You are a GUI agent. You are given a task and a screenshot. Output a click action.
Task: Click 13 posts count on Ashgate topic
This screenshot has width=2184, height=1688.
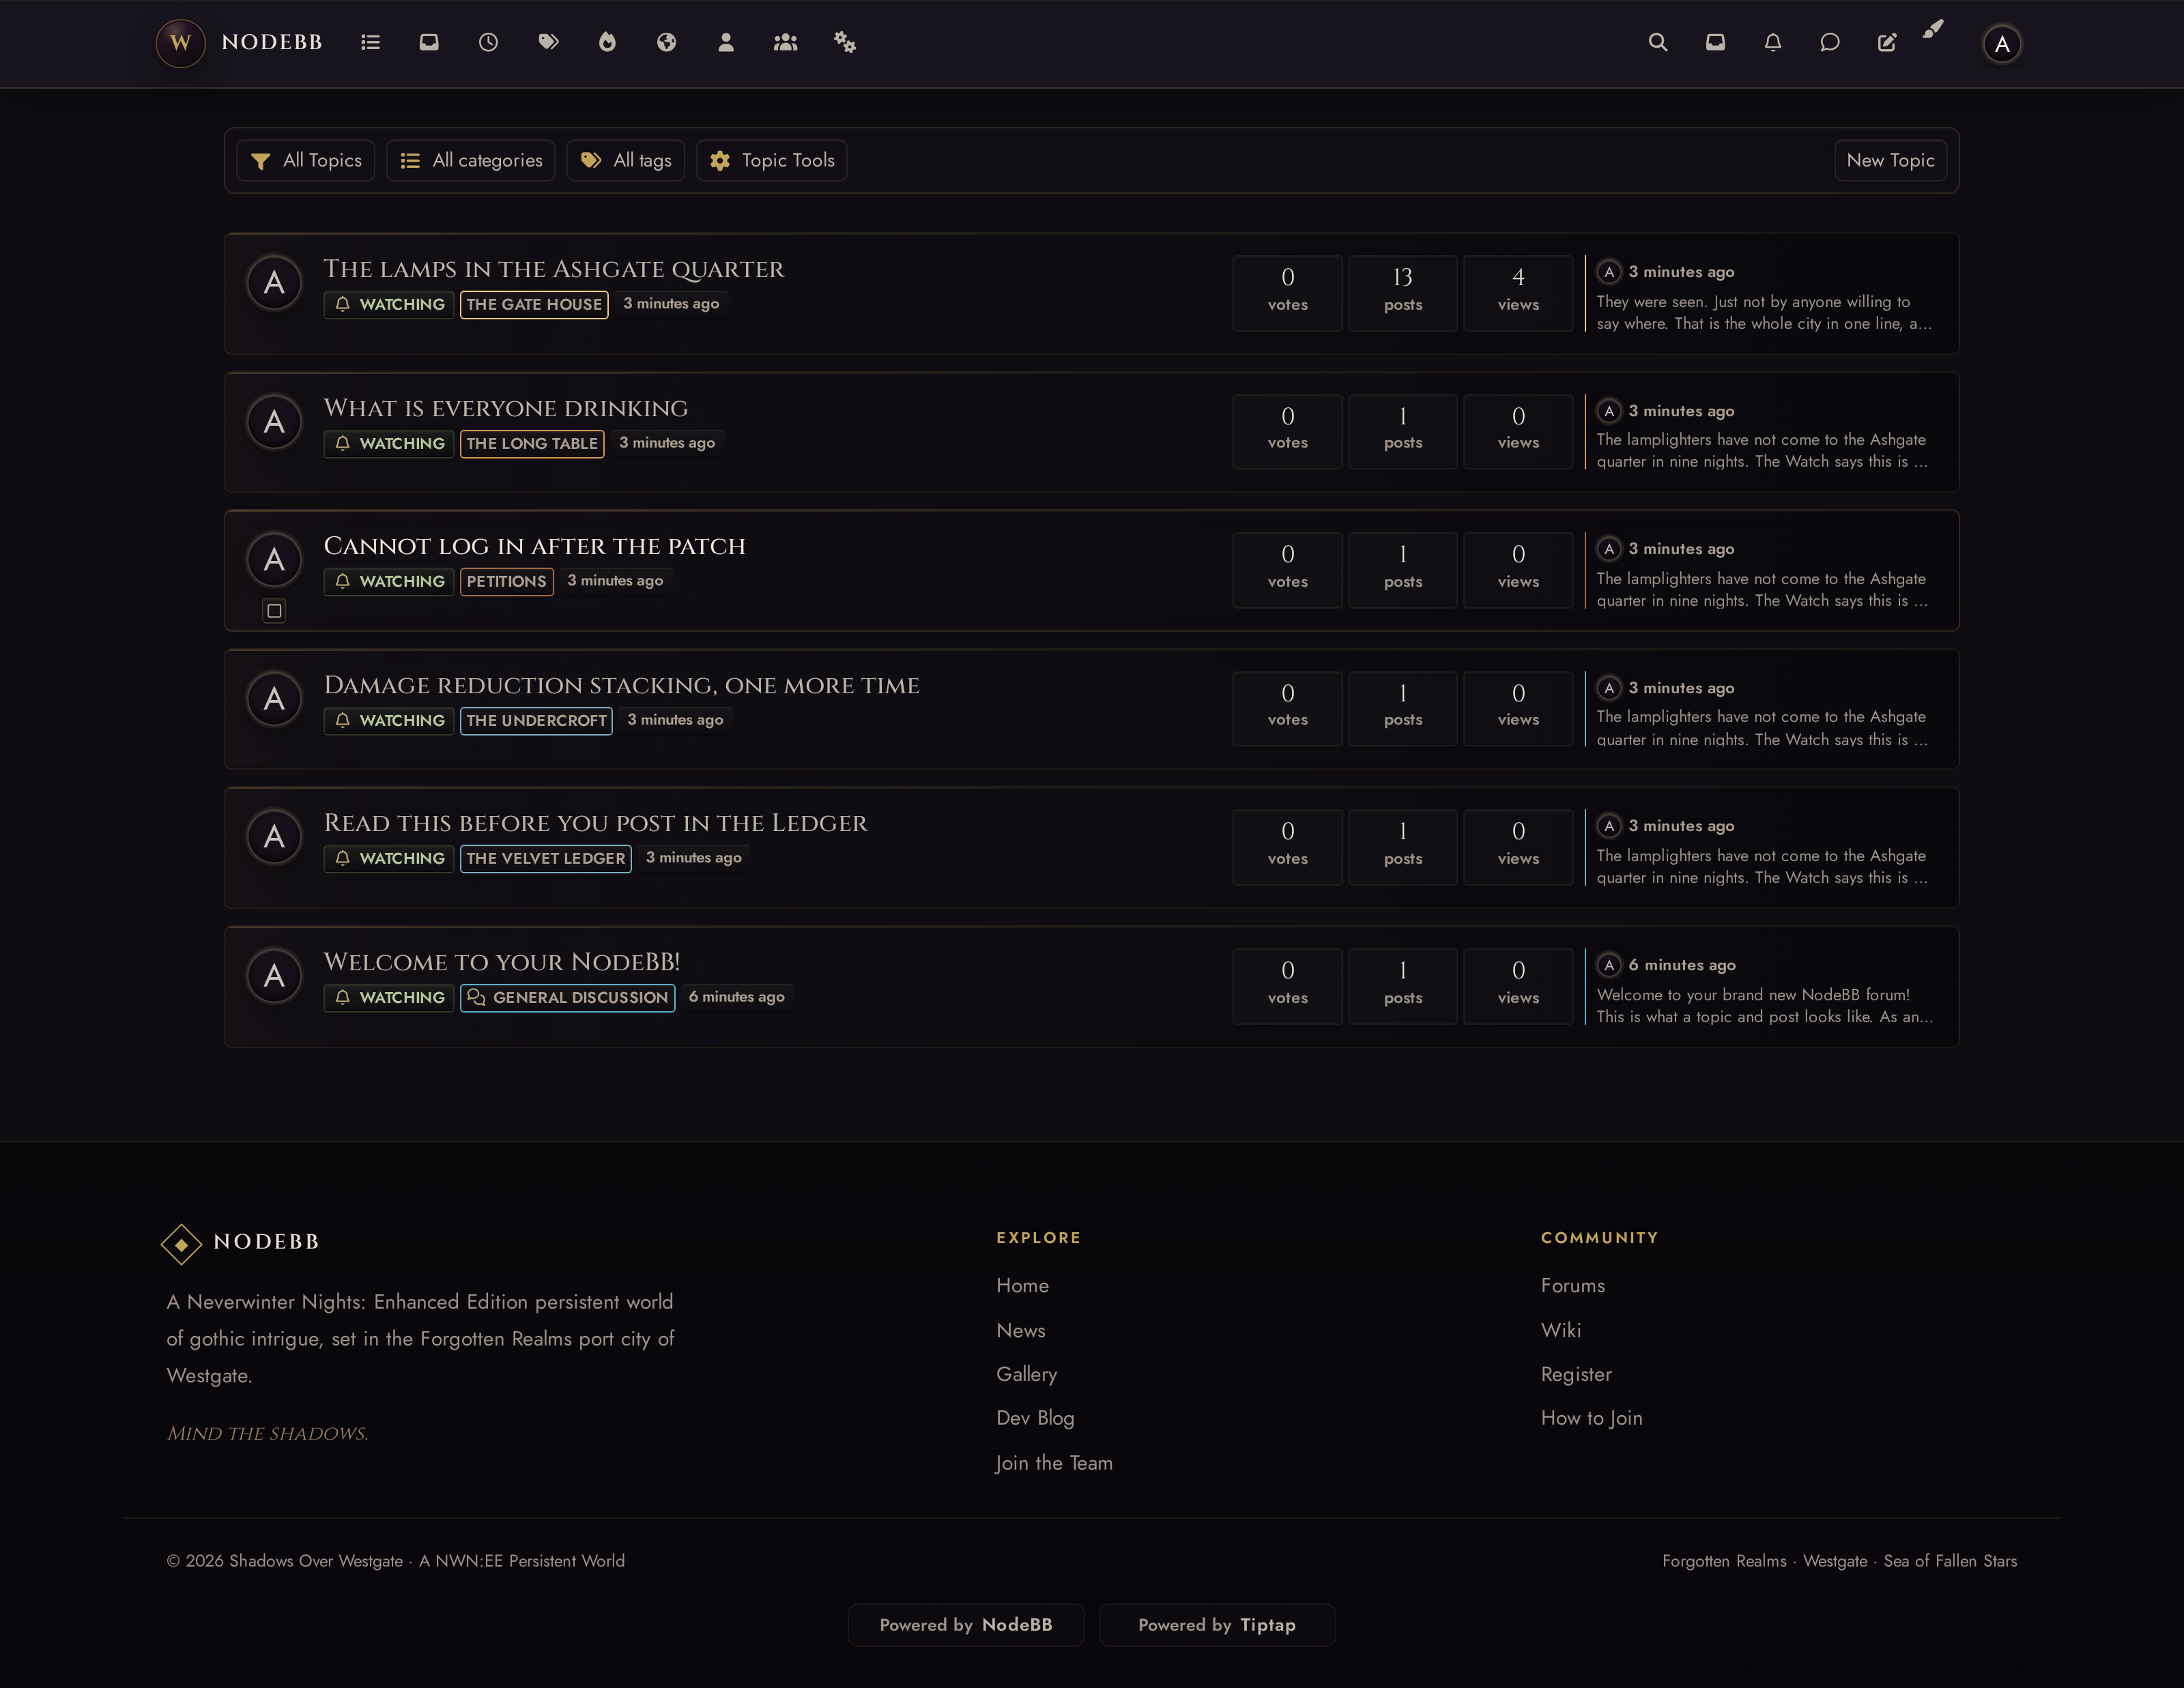pos(1403,293)
